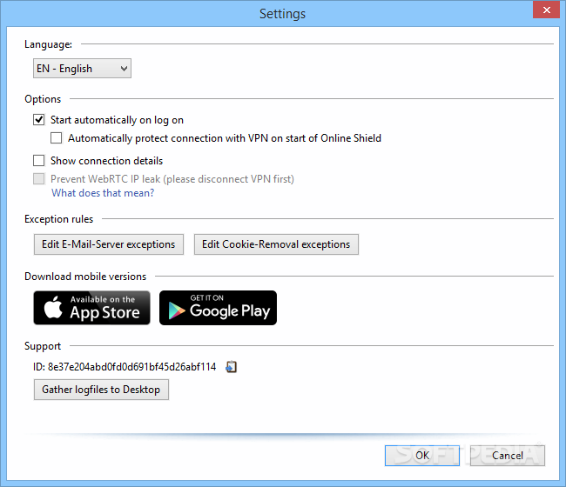Screen dimensions: 566x487
Task: Click the Settings title bar text
Action: [283, 14]
